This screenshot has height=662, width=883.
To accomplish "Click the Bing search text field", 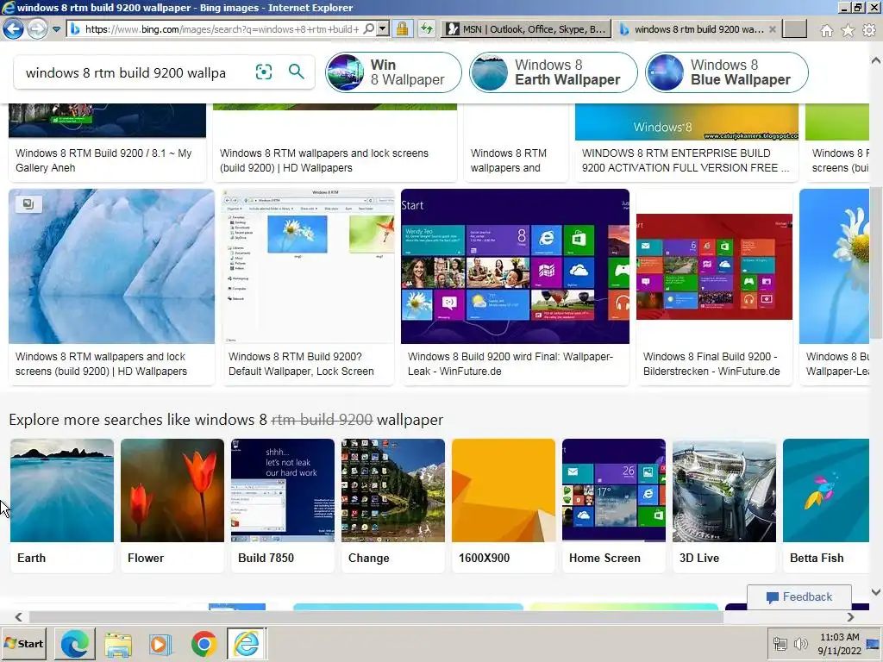I will point(131,72).
